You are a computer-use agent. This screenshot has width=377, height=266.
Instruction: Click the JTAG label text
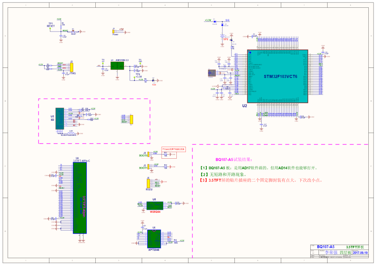(73, 74)
